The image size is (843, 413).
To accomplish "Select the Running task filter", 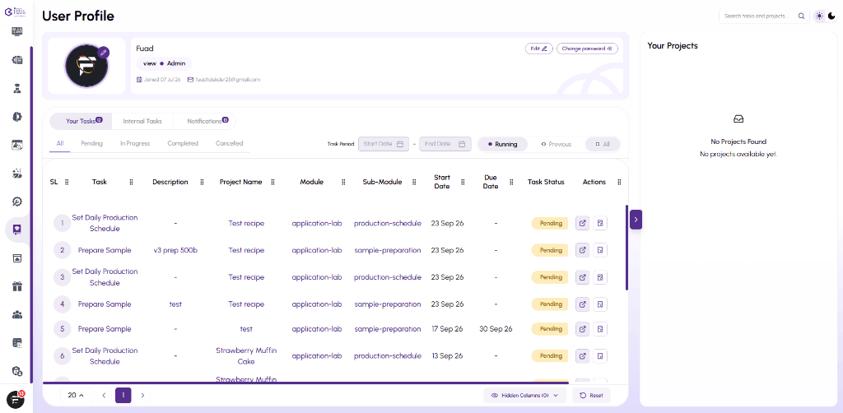I will pos(502,144).
